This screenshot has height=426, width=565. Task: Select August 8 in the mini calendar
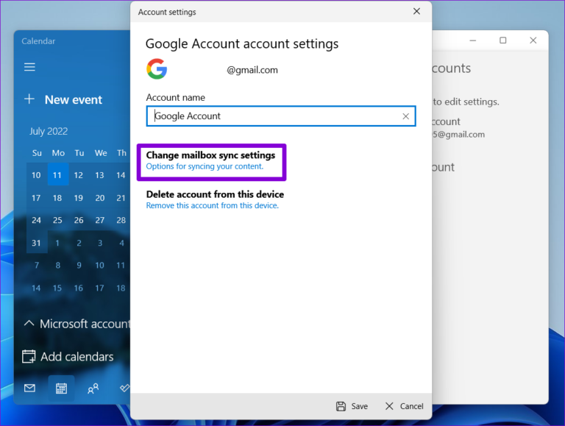click(57, 266)
